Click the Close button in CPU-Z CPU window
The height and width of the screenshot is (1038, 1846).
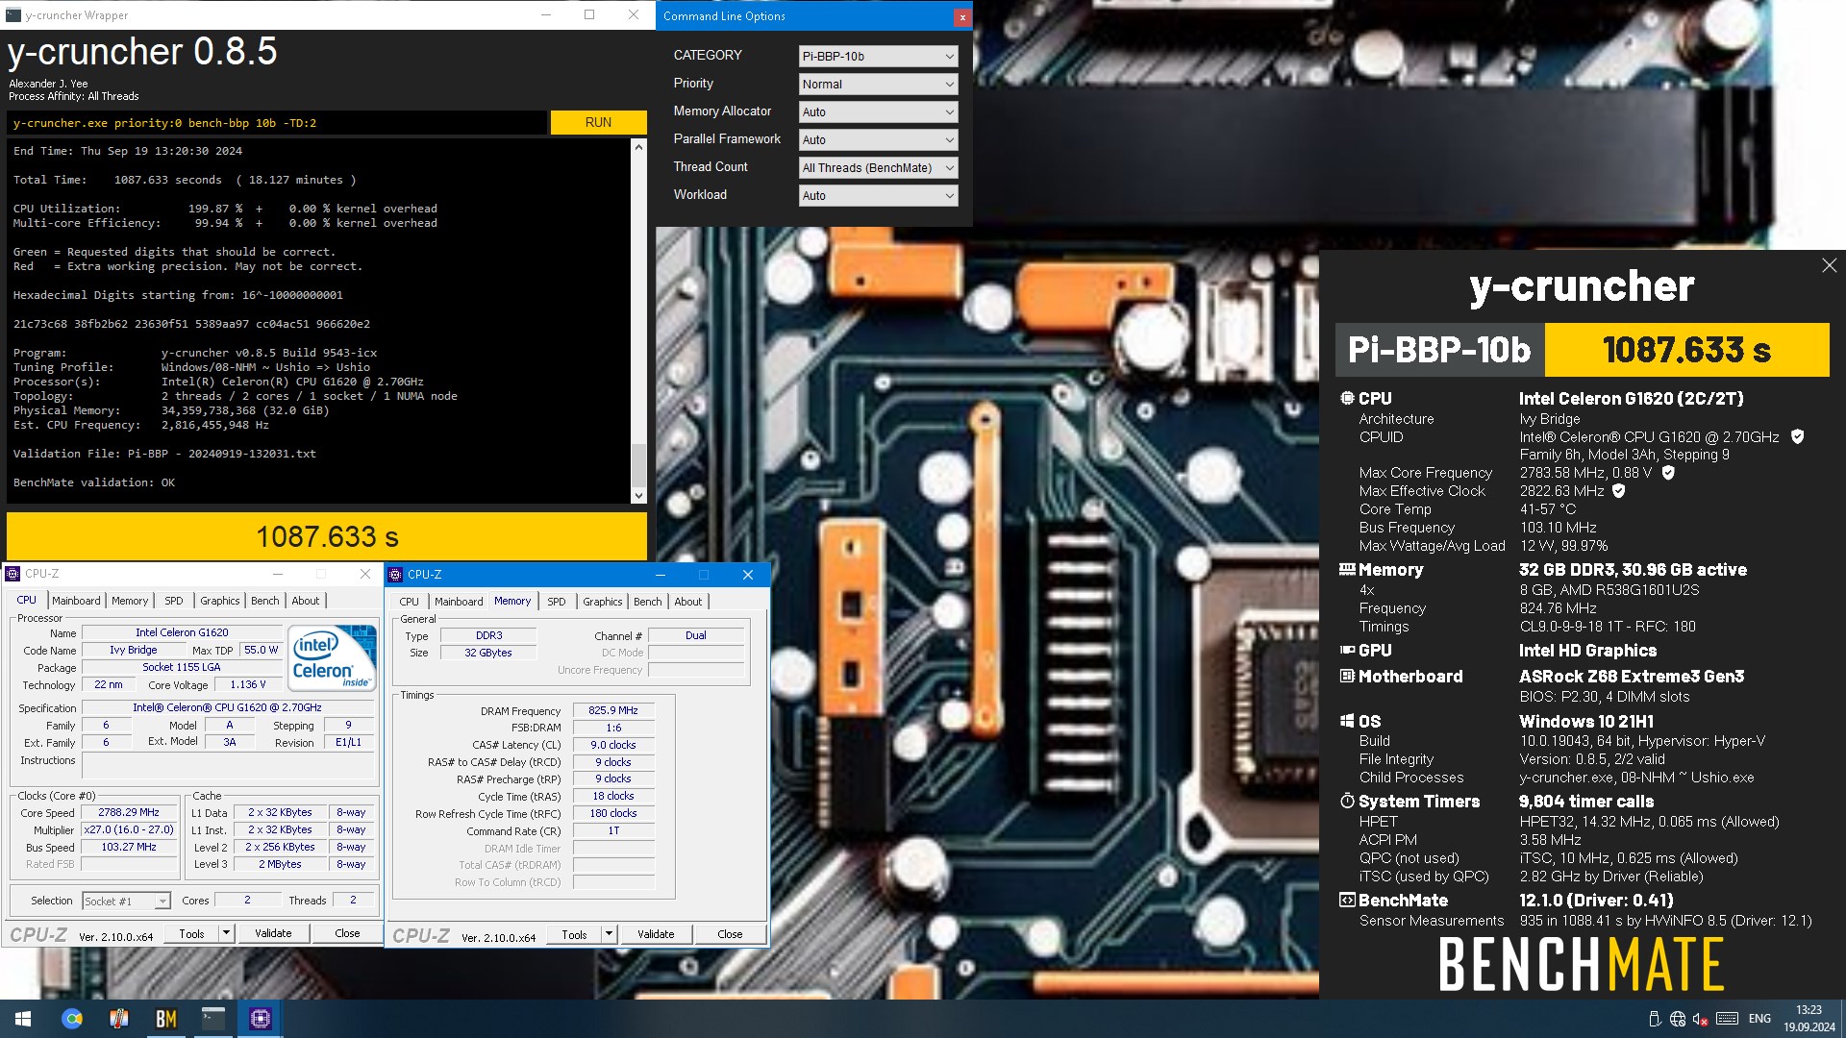[347, 933]
